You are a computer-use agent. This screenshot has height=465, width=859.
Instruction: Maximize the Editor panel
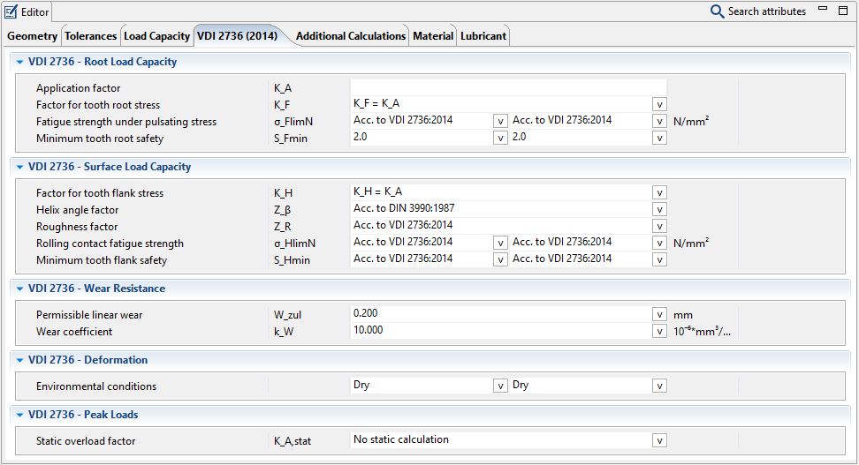pyautogui.click(x=843, y=10)
